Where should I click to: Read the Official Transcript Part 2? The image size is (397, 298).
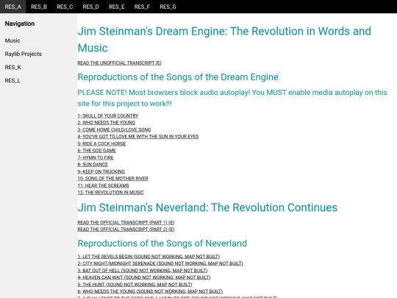pyautogui.click(x=126, y=230)
